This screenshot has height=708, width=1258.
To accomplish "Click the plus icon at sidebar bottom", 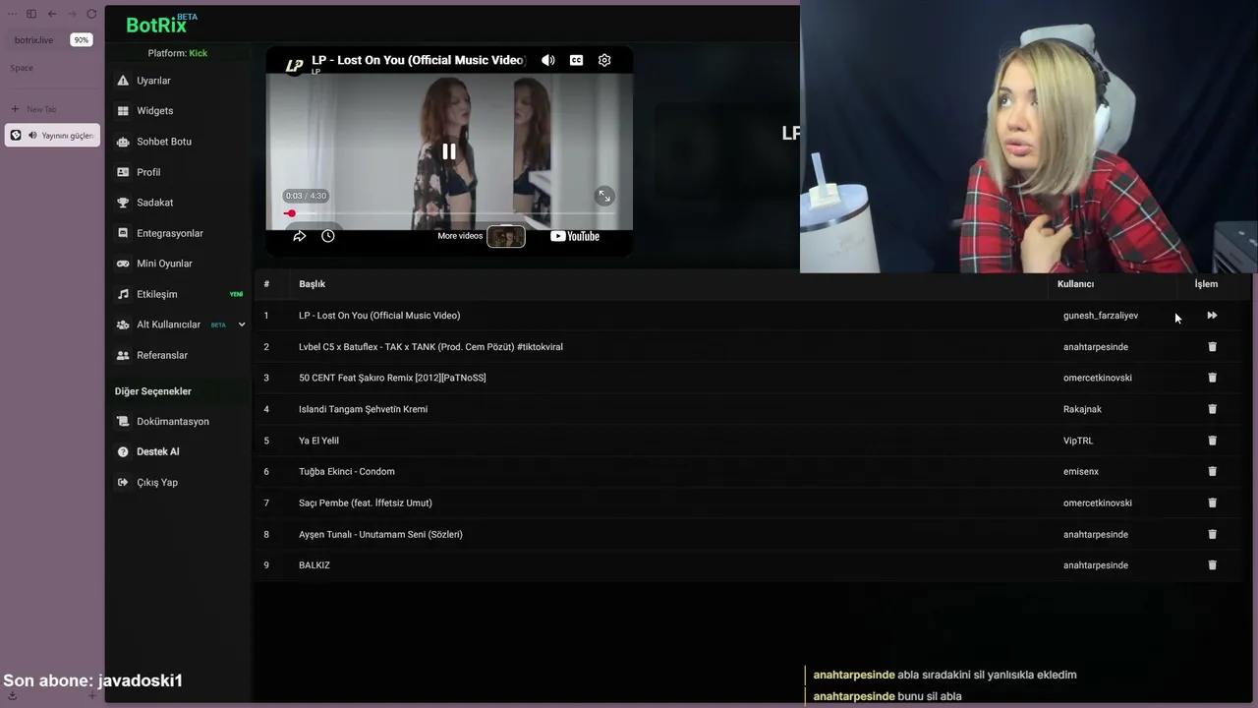I will (x=92, y=695).
